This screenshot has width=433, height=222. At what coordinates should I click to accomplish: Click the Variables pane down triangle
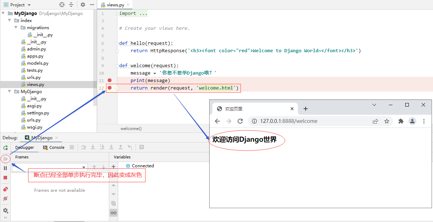tap(113, 194)
